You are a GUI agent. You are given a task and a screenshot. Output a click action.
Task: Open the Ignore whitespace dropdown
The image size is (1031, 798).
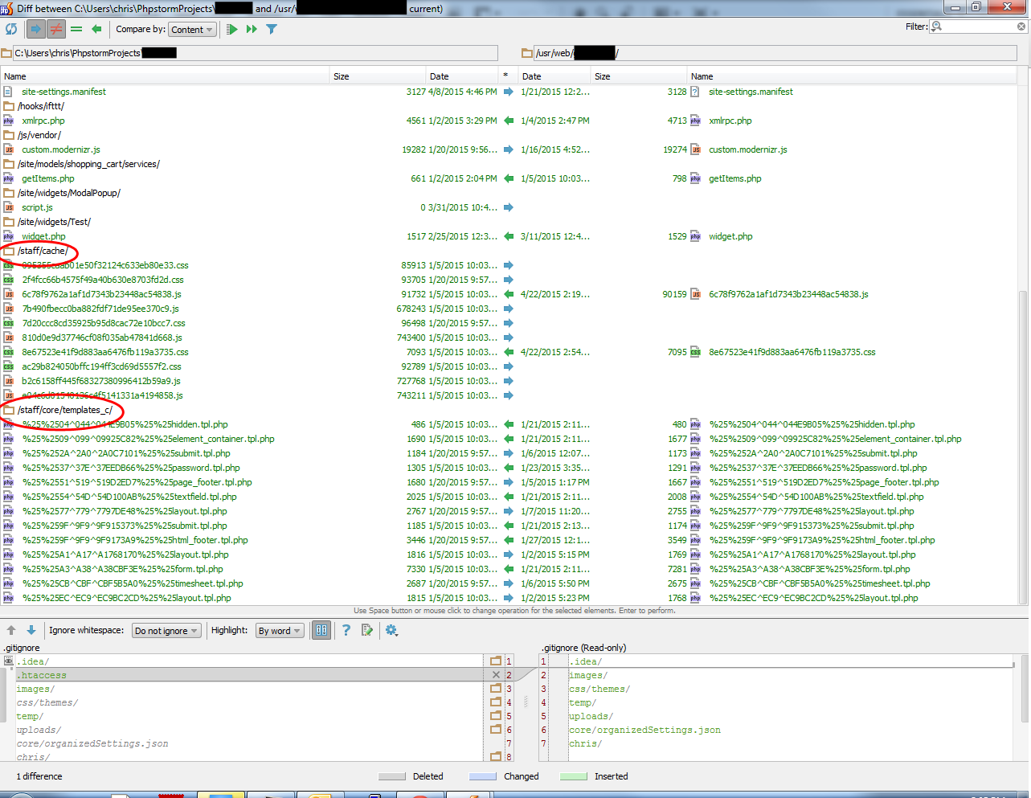click(x=166, y=630)
